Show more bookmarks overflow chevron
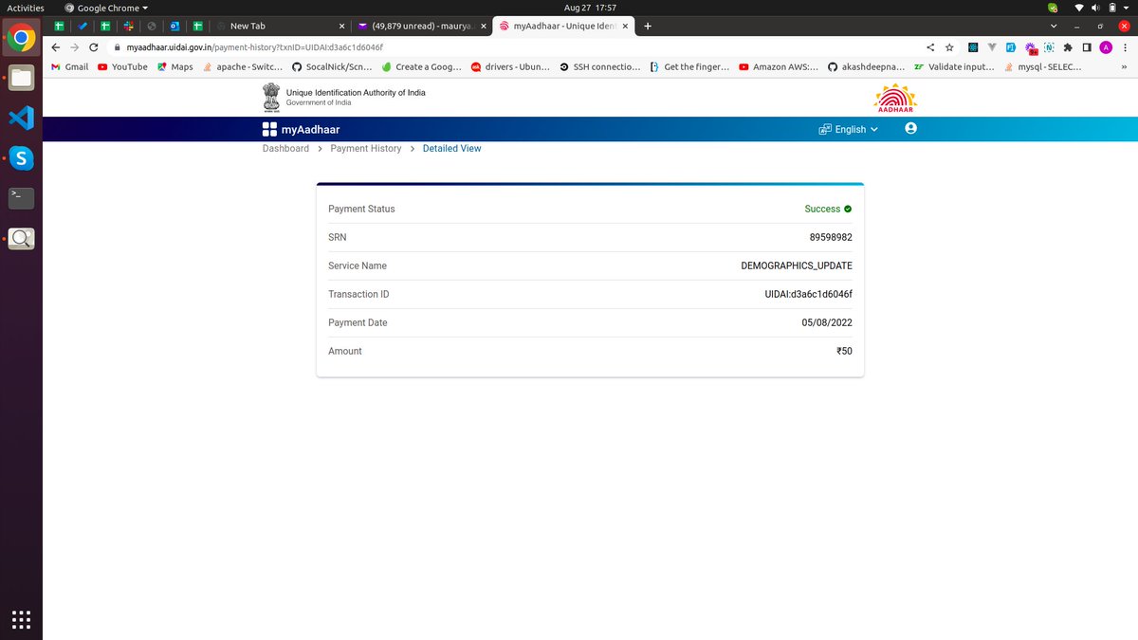This screenshot has height=640, width=1138. point(1124,66)
